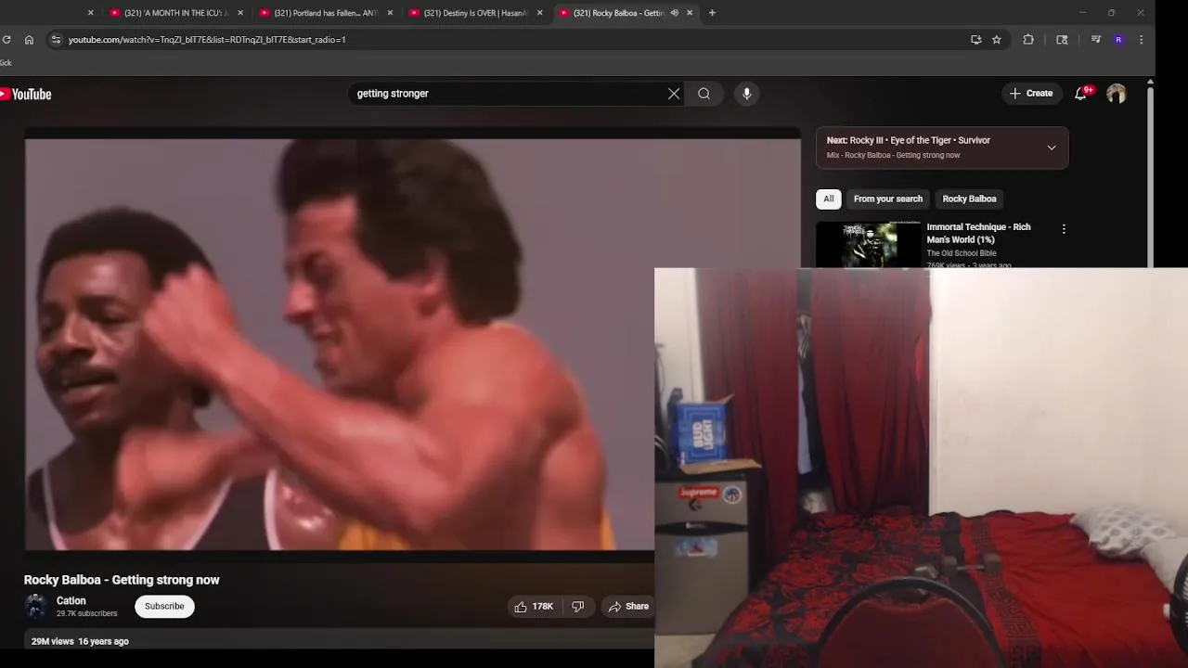Open Immortal Technique - Rich Man's World video

[x=978, y=233]
